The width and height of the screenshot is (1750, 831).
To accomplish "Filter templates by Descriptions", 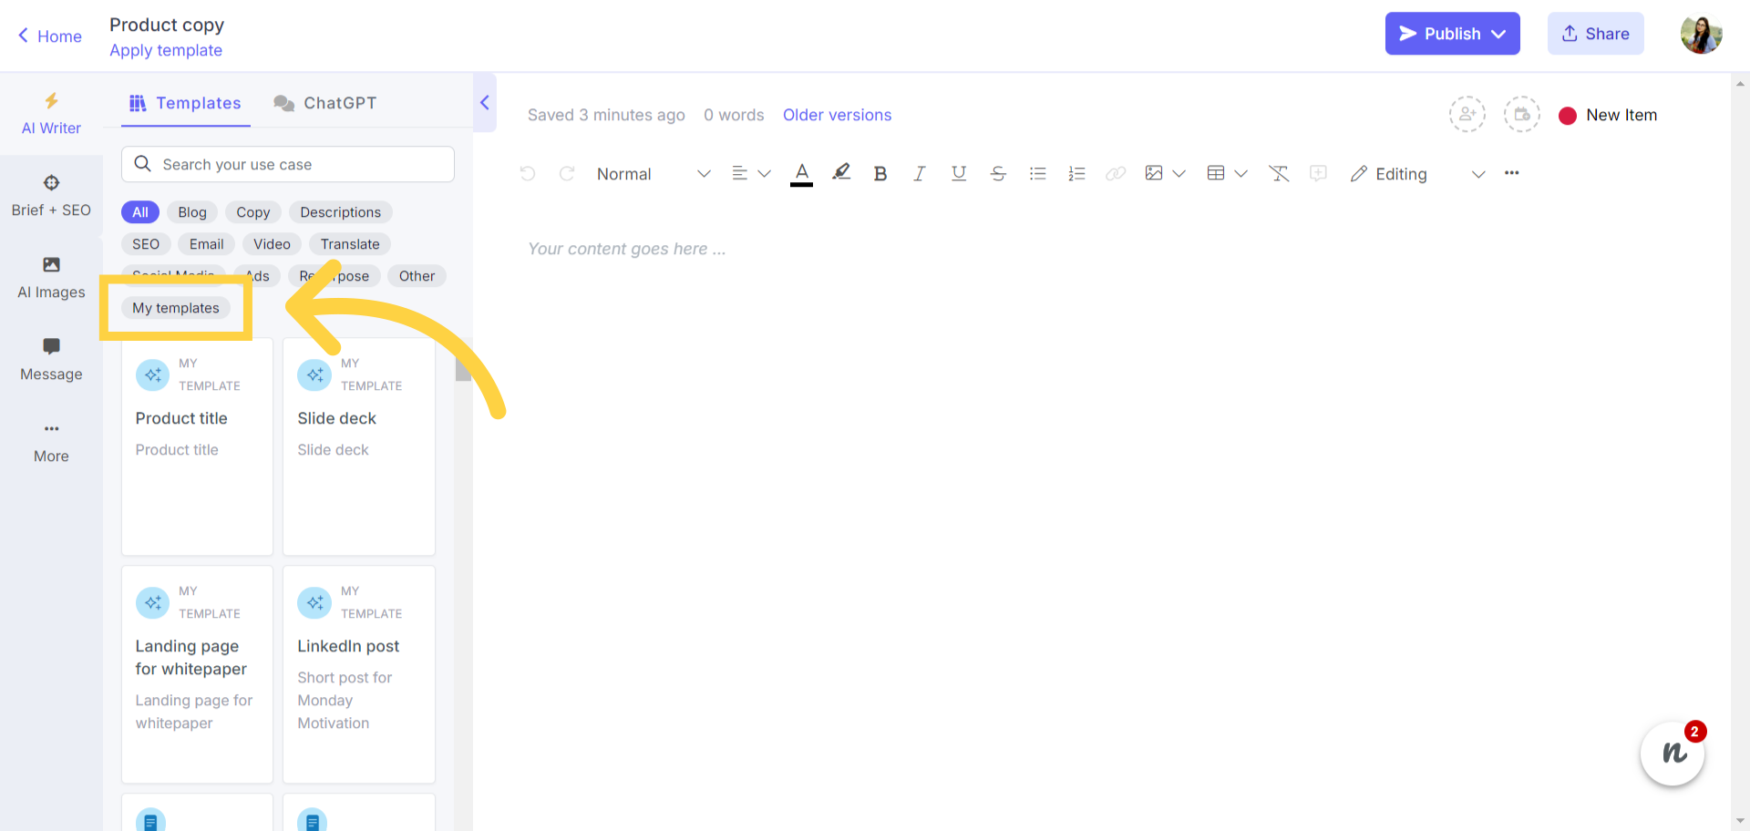I will click(x=341, y=212).
